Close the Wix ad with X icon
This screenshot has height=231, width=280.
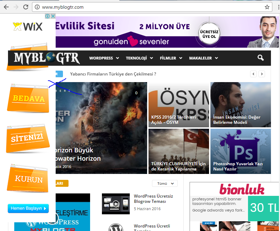[x=53, y=16]
